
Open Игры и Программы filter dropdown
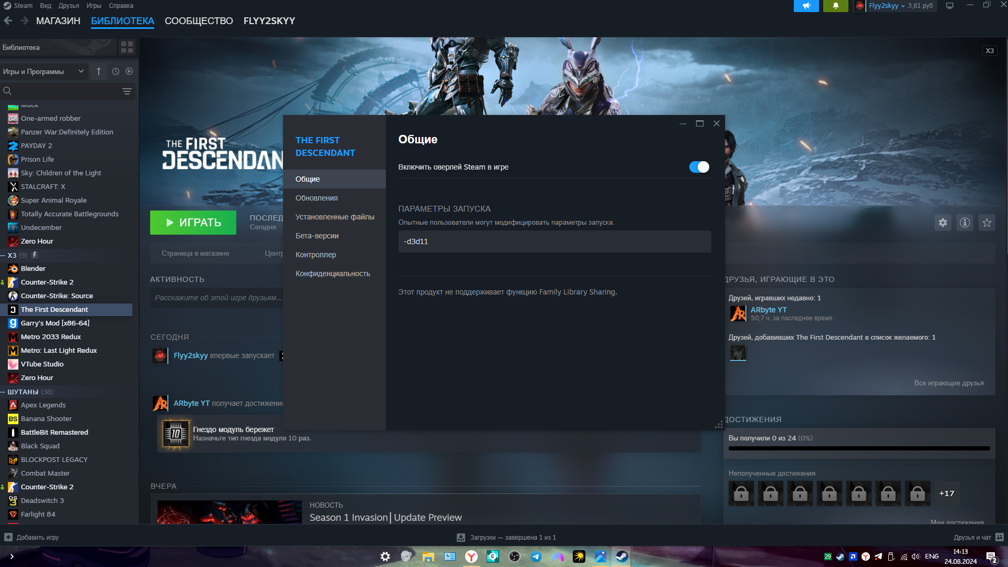click(x=43, y=71)
